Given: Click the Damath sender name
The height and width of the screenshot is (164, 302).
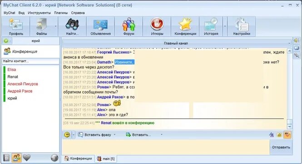Looking at the screenshot, I should click(104, 62).
